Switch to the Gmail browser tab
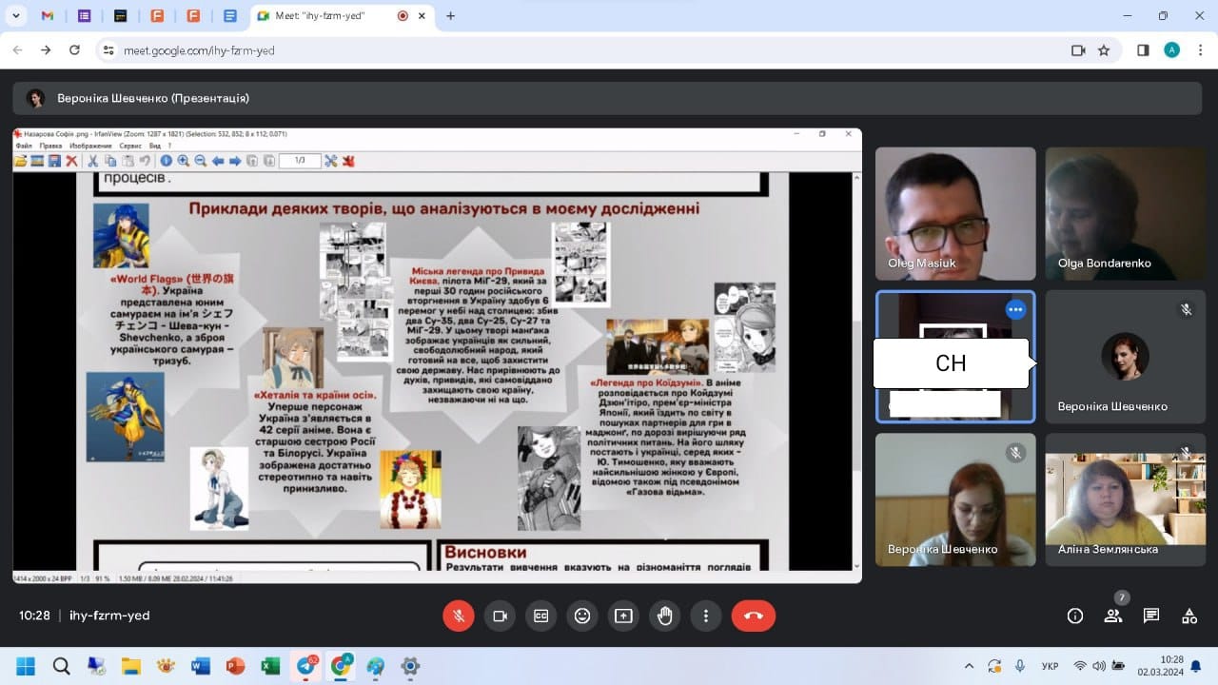 pos(48,16)
